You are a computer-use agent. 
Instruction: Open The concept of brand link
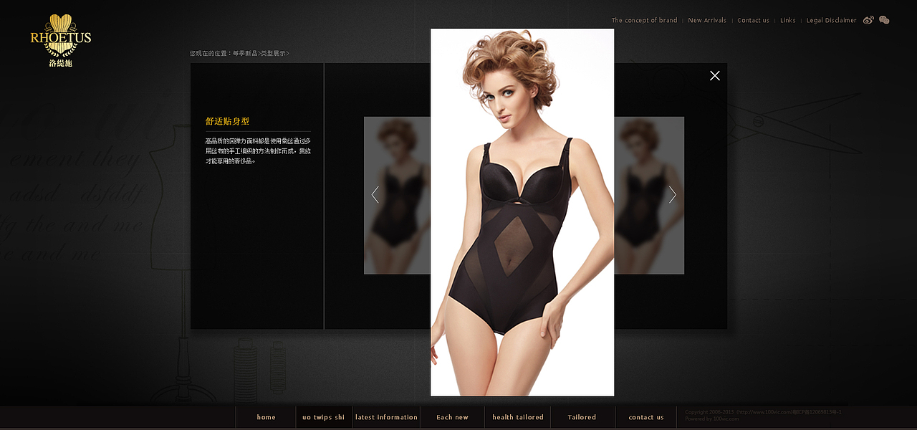[x=644, y=21]
